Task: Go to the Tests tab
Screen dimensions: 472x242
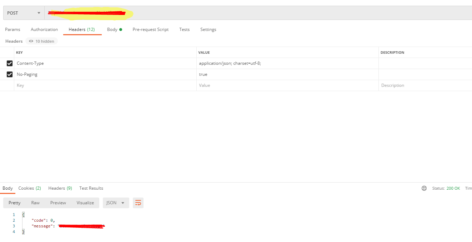Action: [x=184, y=30]
